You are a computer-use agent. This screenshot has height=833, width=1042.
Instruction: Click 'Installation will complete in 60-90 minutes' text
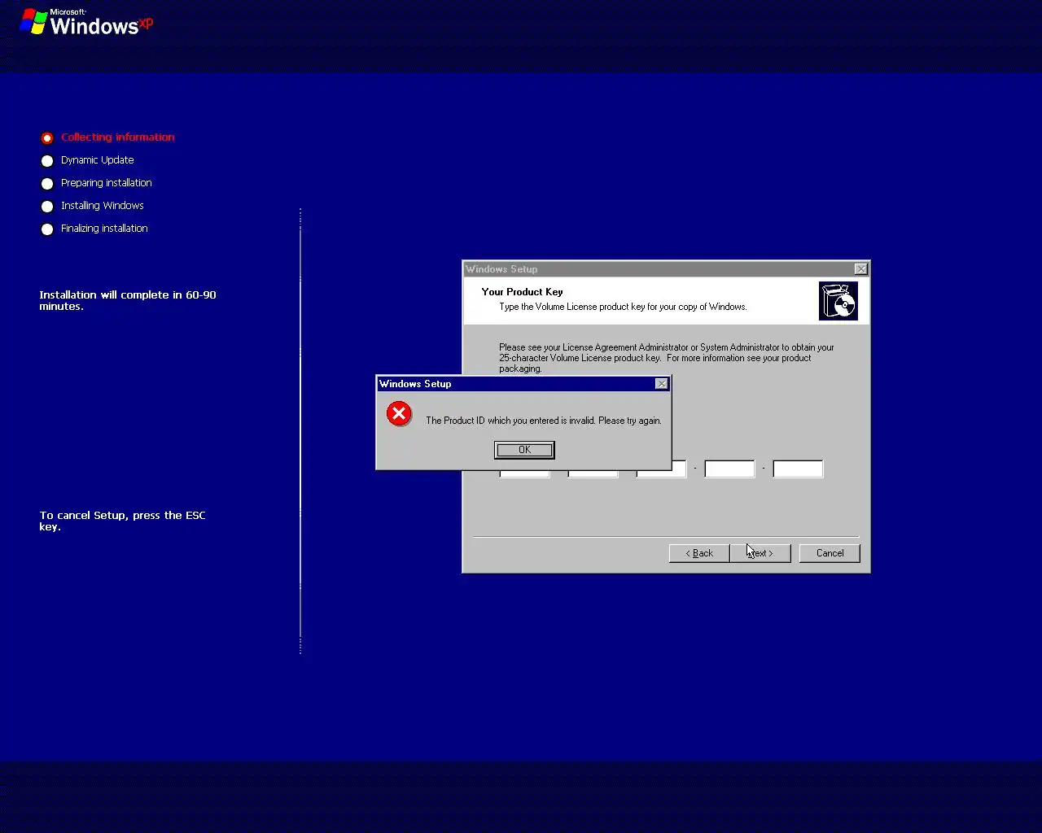point(128,300)
